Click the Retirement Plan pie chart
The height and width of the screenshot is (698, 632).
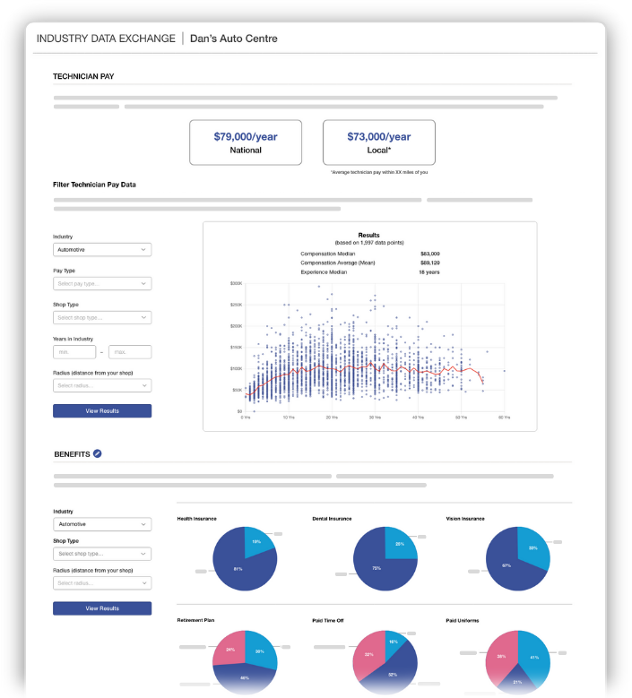tap(245, 662)
